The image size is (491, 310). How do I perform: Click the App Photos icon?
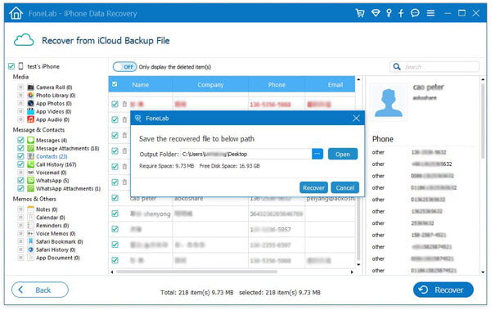31,103
